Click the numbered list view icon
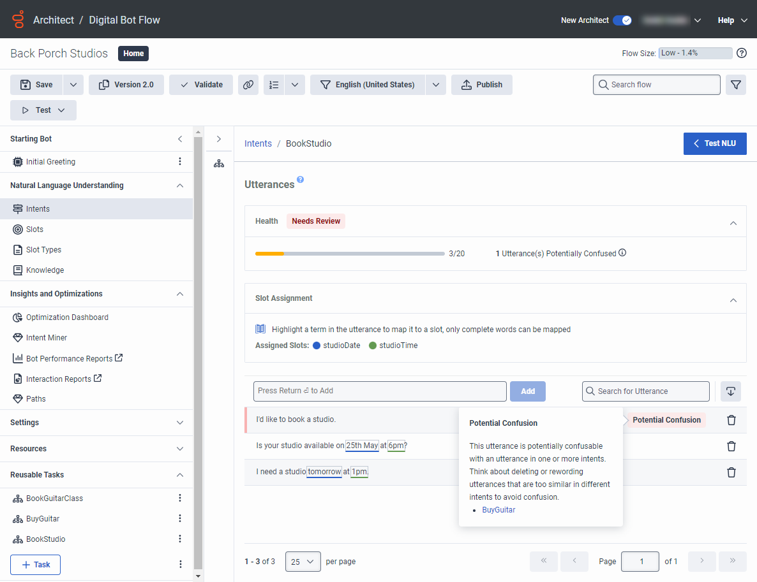Image resolution: width=757 pixels, height=582 pixels. coord(274,85)
